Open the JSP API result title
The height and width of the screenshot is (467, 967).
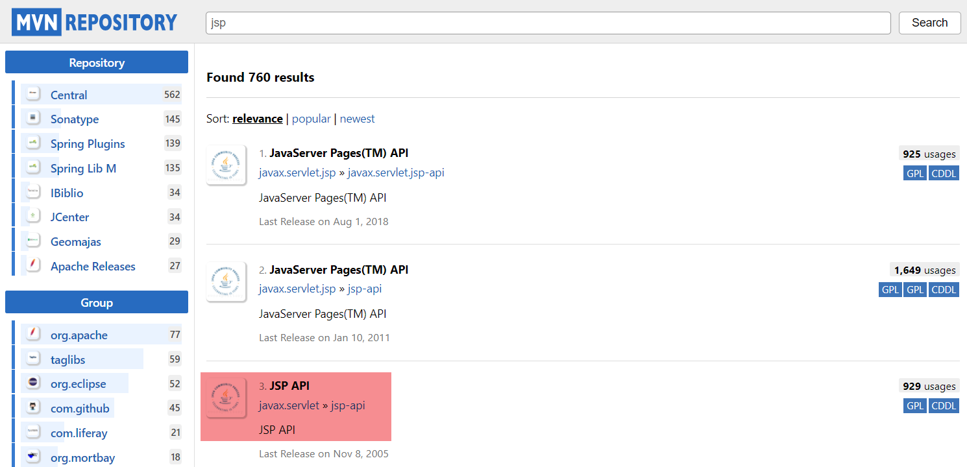coord(289,386)
